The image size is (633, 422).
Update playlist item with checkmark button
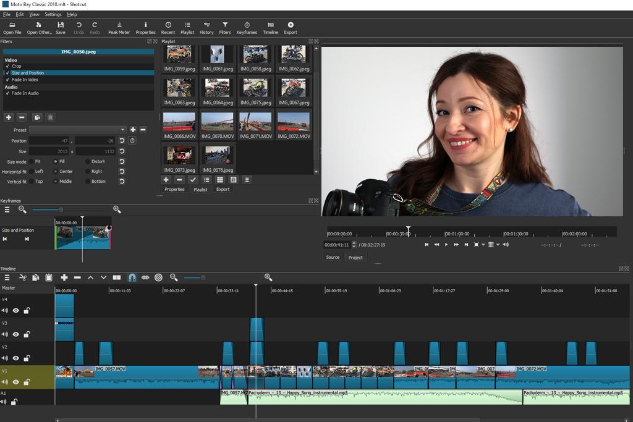tap(193, 180)
